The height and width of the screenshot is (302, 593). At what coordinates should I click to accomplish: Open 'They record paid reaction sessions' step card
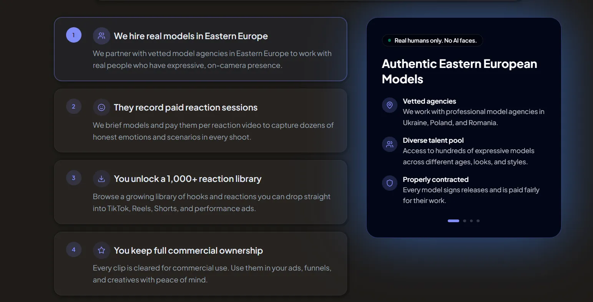click(200, 120)
